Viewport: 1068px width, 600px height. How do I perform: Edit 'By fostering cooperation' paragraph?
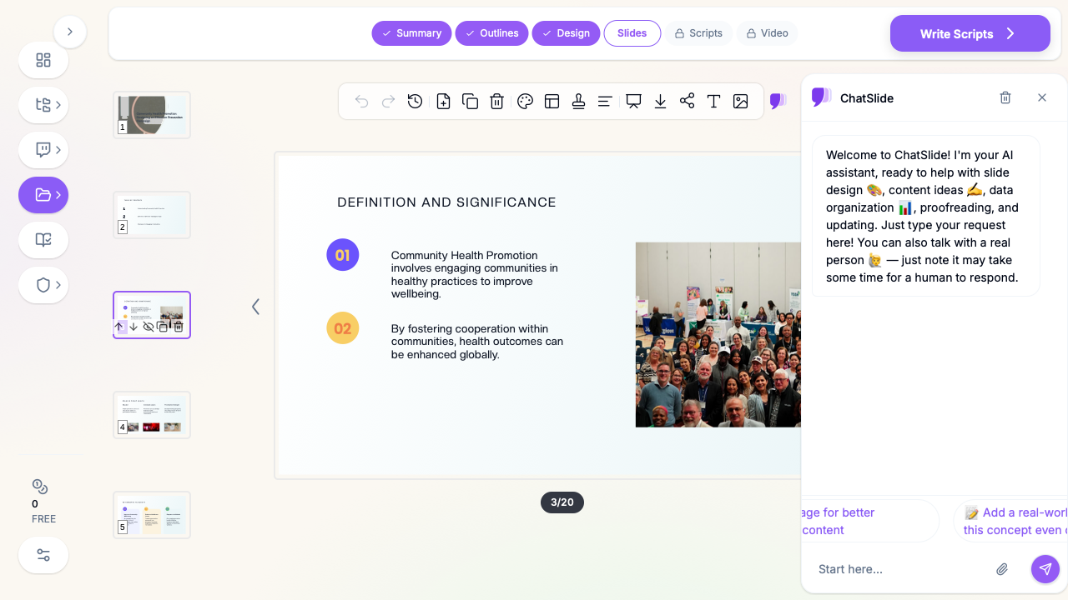477,342
